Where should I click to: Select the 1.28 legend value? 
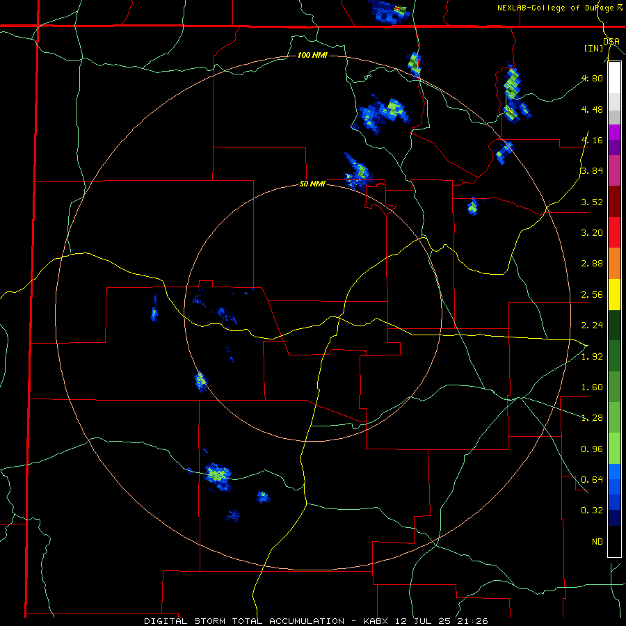[592, 418]
